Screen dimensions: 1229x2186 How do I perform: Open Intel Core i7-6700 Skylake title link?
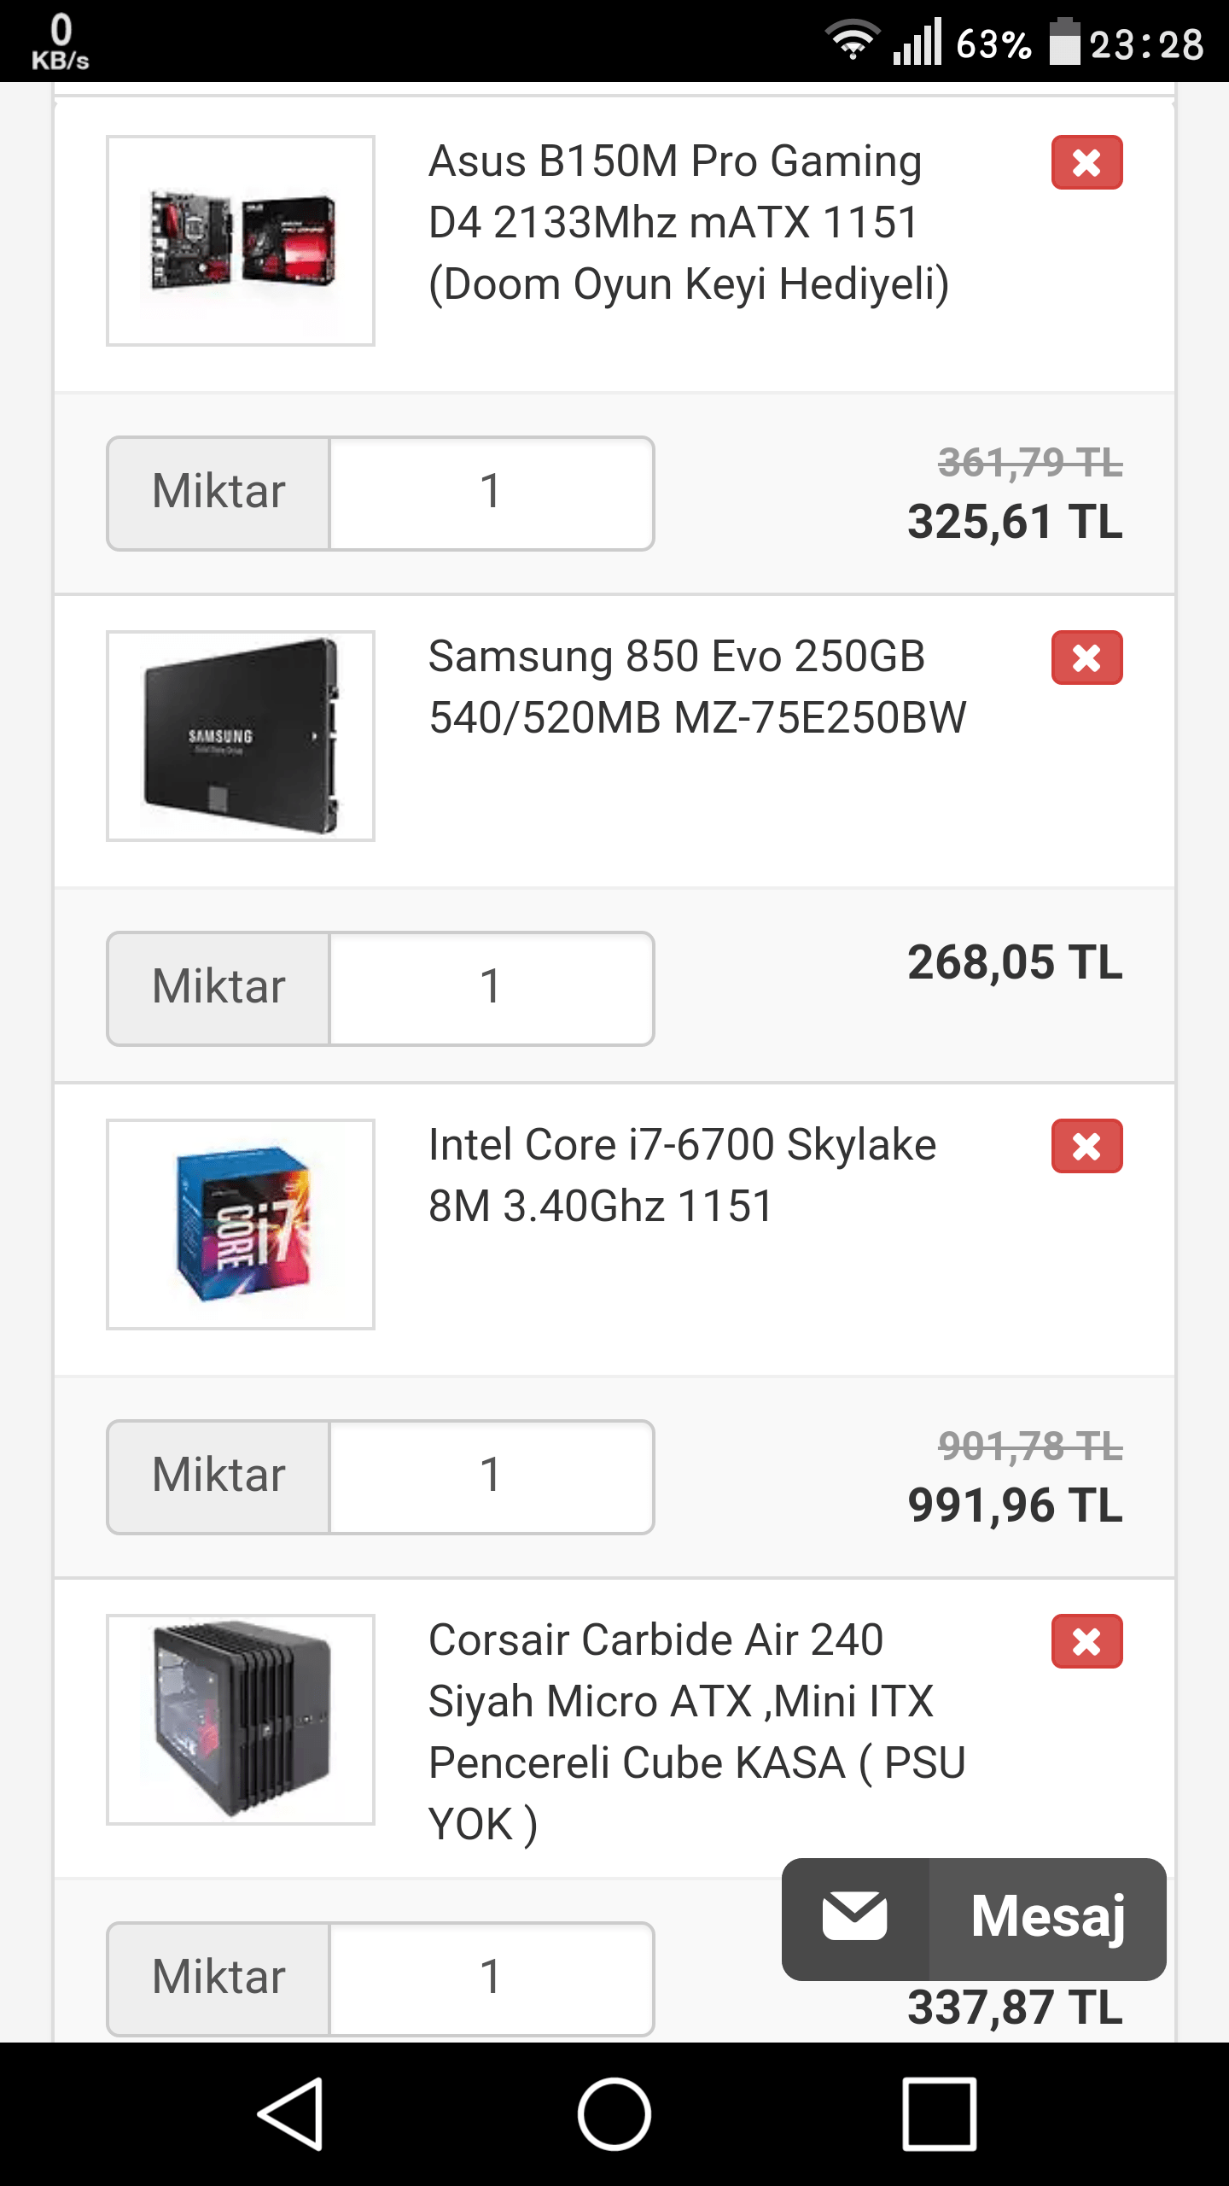click(681, 1175)
